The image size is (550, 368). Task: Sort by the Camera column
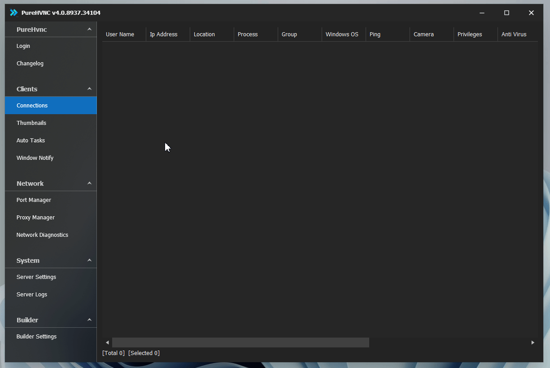point(432,34)
